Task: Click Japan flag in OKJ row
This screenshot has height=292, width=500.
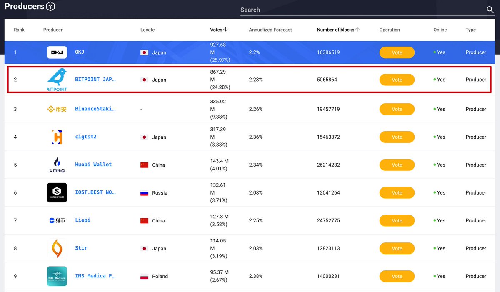Action: pos(144,52)
